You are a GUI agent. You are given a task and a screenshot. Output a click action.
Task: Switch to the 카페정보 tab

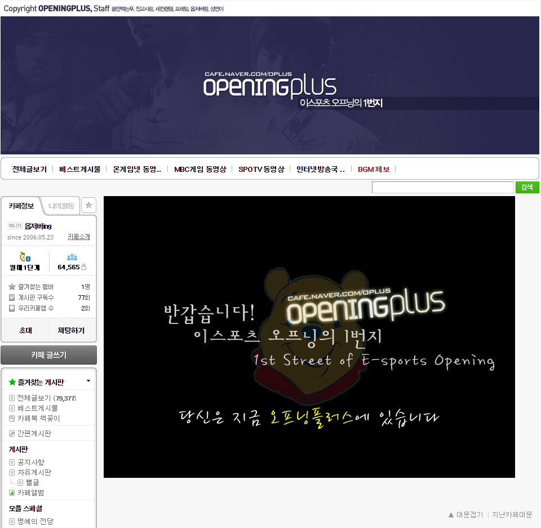tap(21, 206)
